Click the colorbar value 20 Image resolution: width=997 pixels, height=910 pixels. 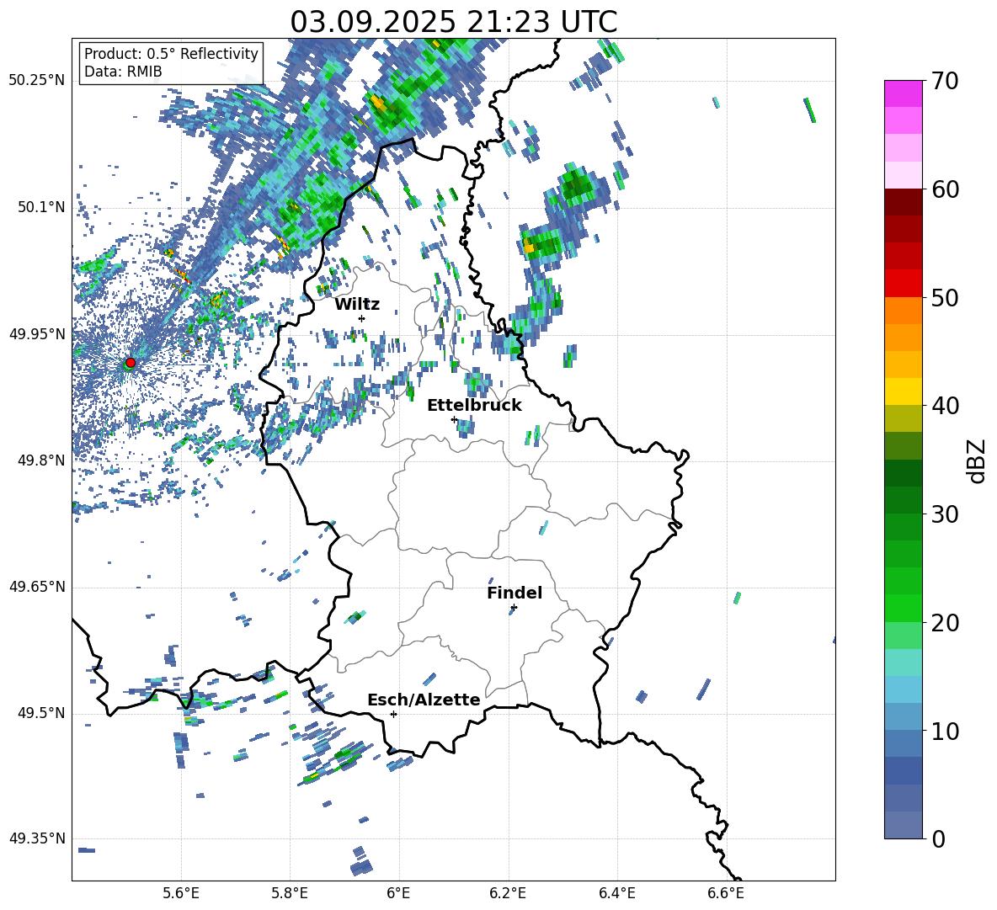(x=945, y=622)
